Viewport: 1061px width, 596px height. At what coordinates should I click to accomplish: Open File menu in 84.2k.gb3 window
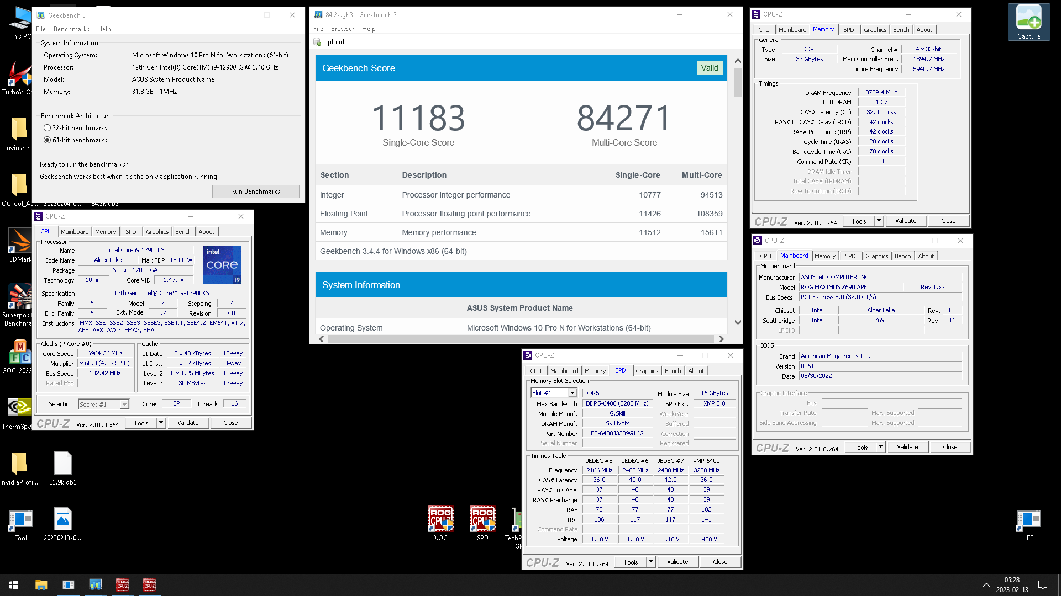tap(318, 29)
